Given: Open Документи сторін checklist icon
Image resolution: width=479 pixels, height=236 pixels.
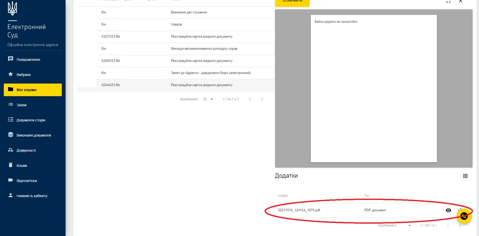Looking at the screenshot, I should click(x=11, y=120).
